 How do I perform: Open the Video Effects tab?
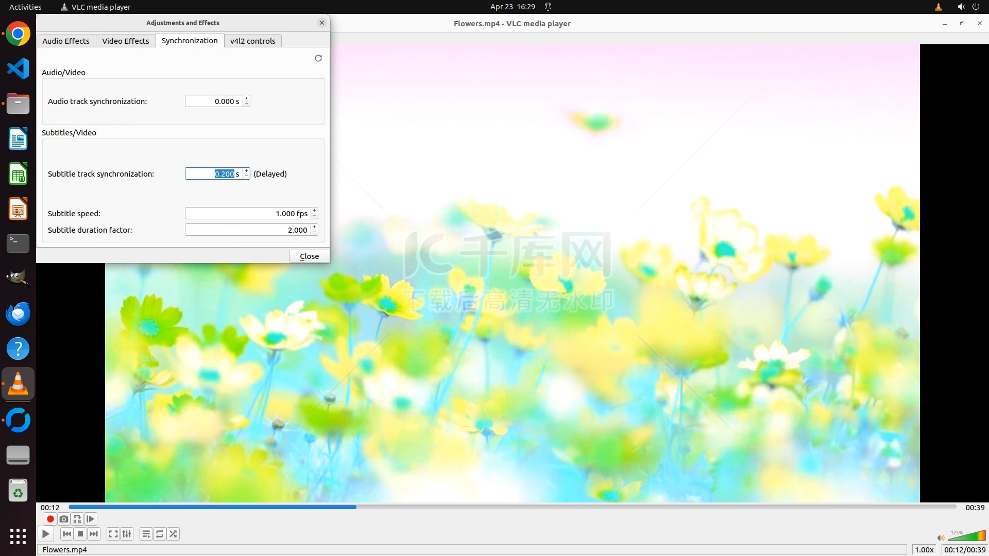pyautogui.click(x=125, y=41)
